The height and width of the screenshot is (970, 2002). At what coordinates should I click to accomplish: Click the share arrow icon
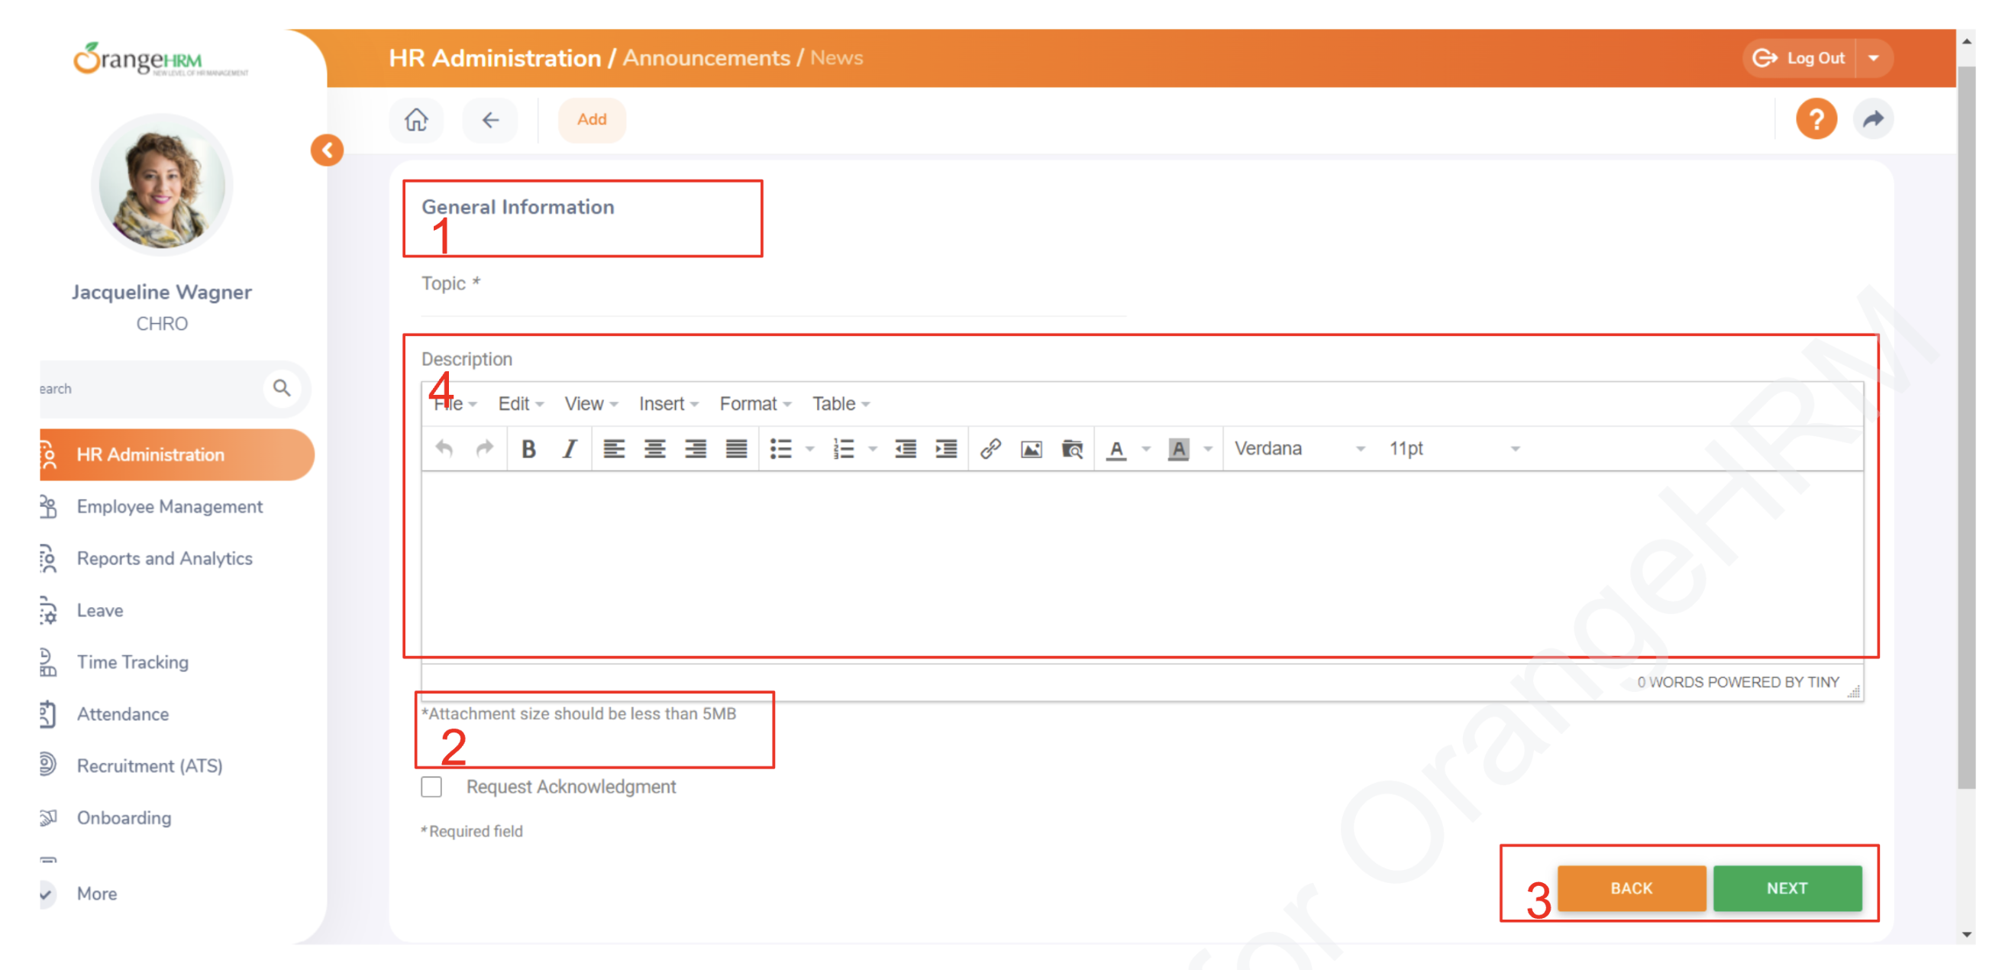(x=1873, y=119)
